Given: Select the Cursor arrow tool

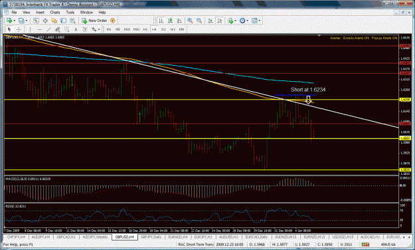Looking at the screenshot, I should tap(9, 29).
